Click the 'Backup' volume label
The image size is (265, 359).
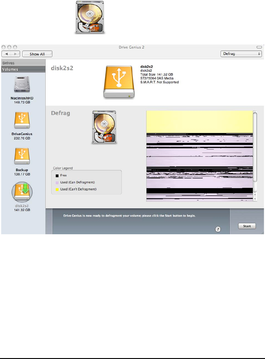tap(22, 170)
